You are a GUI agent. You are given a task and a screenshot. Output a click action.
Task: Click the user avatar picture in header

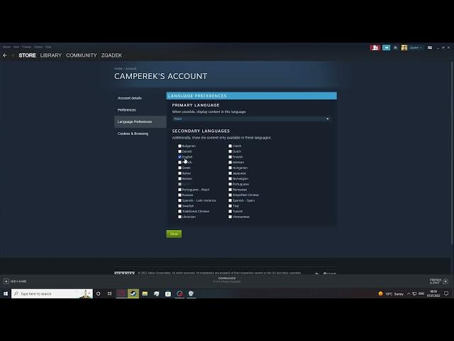coord(404,48)
